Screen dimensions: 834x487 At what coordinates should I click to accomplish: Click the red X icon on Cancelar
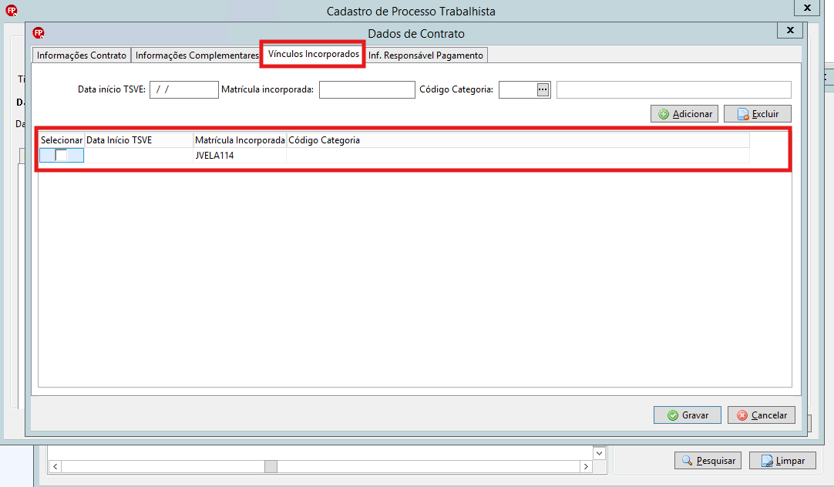[742, 415]
